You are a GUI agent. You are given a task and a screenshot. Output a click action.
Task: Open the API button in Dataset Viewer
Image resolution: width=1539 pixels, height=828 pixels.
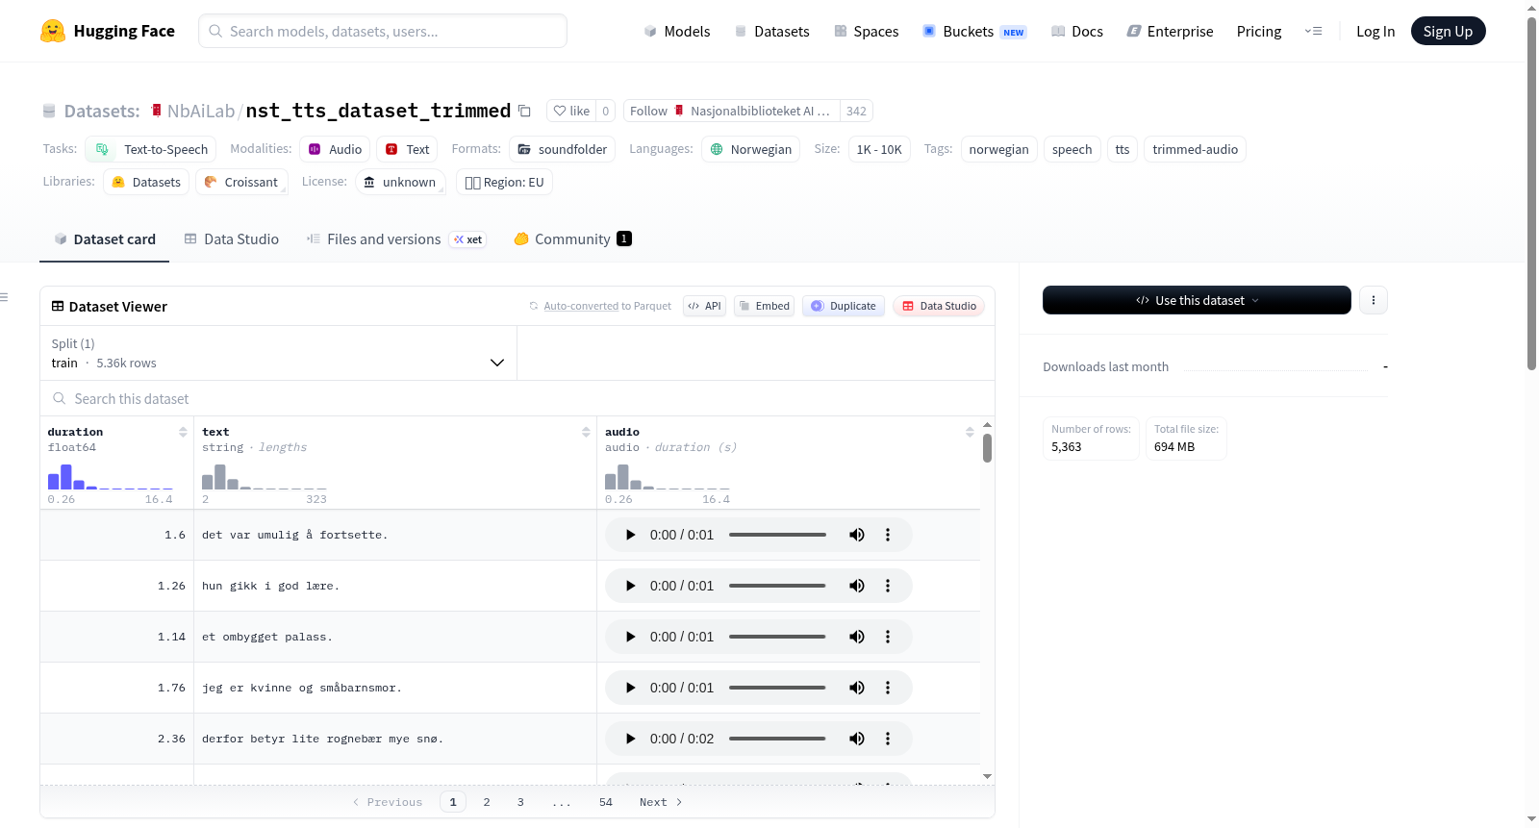[704, 306]
